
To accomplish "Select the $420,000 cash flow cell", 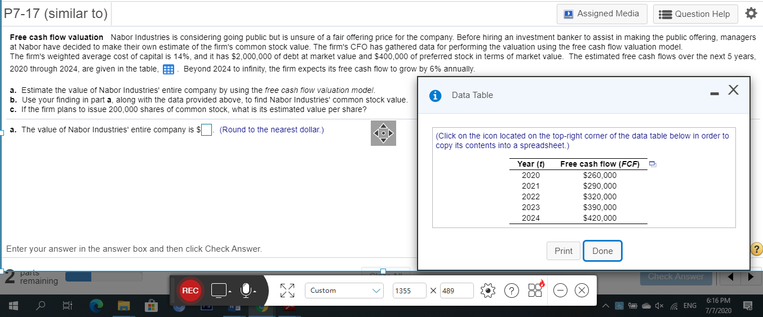I will click(x=600, y=218).
